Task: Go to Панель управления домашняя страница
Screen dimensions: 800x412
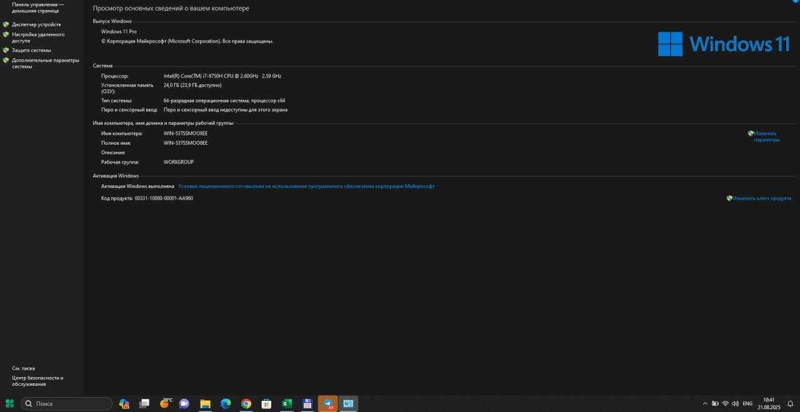Action: [x=37, y=7]
